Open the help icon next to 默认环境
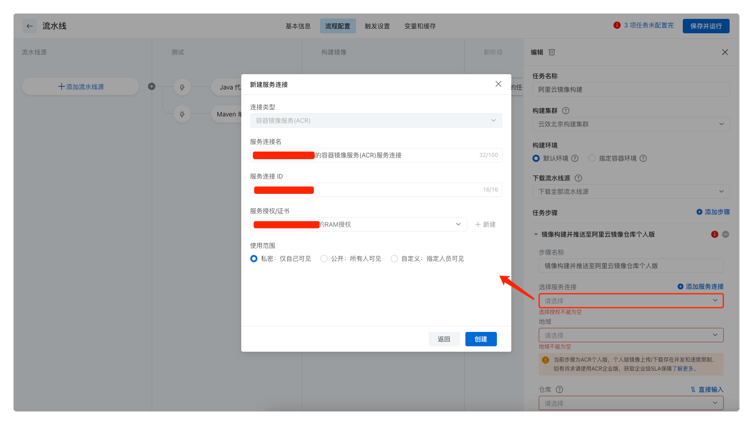The width and height of the screenshot is (753, 425). coord(575,158)
